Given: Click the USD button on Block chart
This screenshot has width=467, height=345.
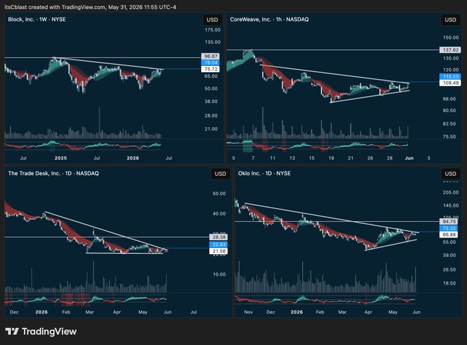Looking at the screenshot, I should [212, 20].
